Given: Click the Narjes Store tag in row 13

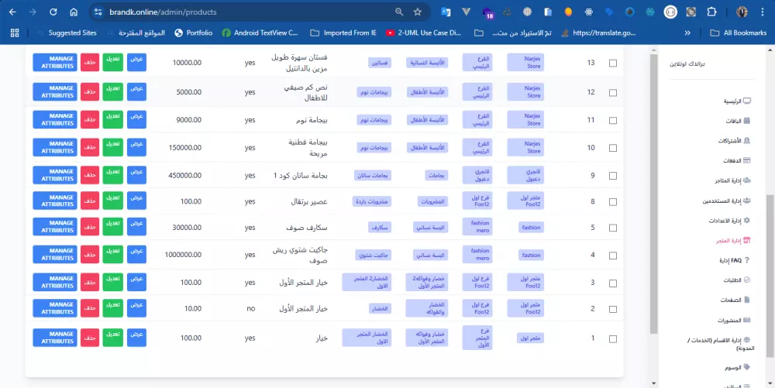Looking at the screenshot, I should [525, 63].
